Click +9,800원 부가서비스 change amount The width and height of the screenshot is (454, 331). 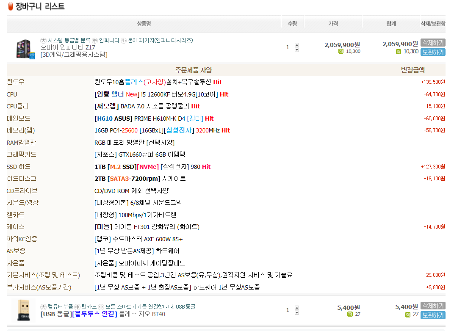point(435,287)
